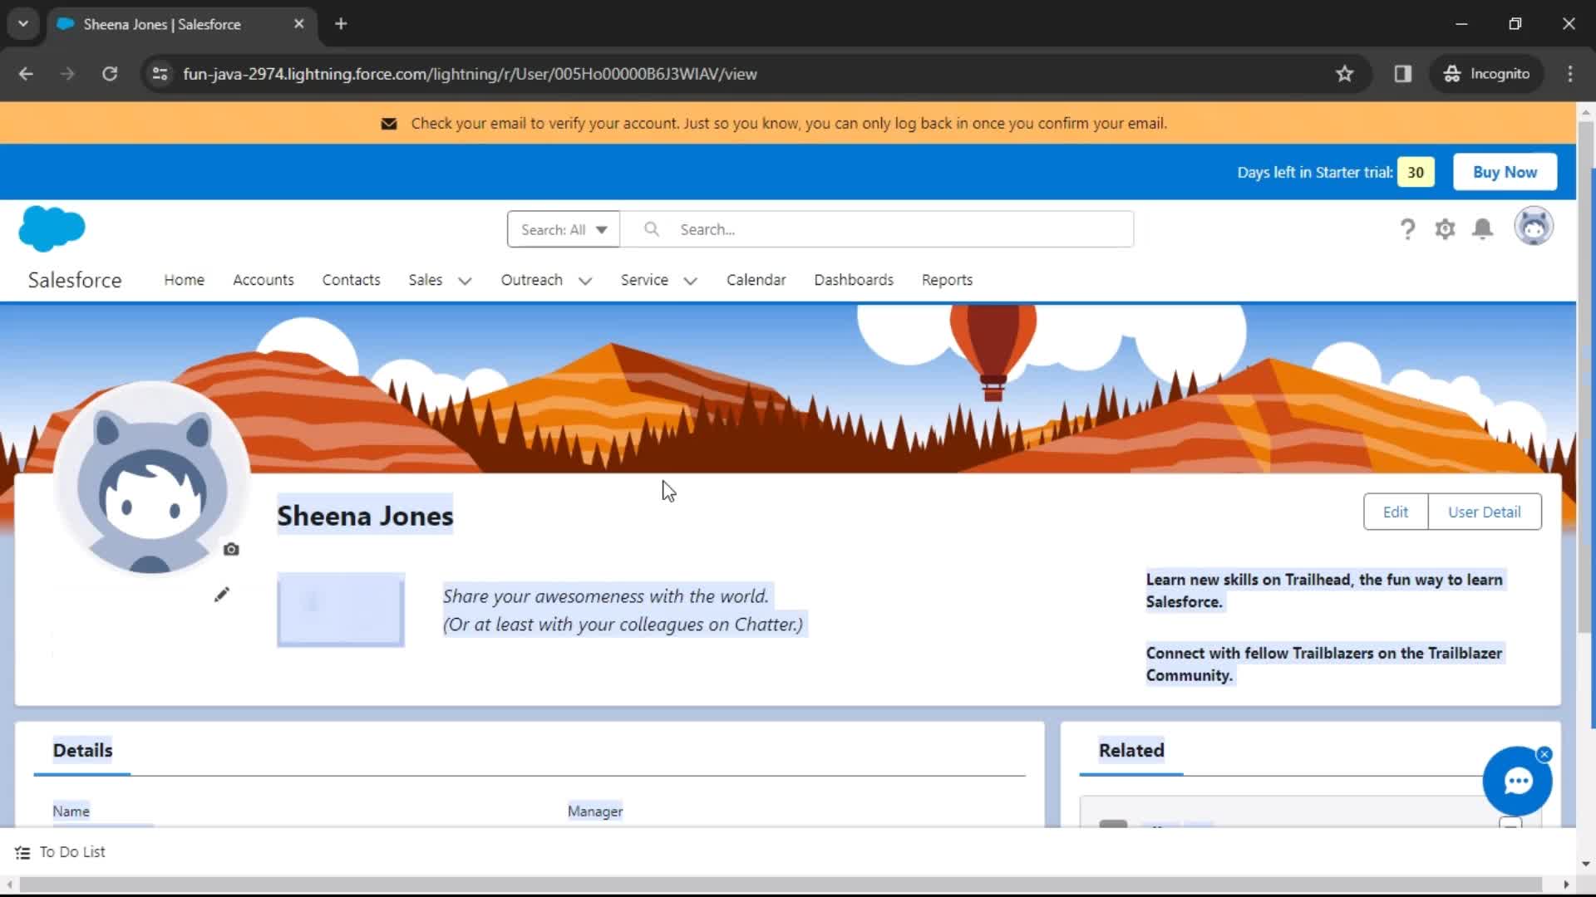Expand the Sales menu chevron

click(465, 281)
